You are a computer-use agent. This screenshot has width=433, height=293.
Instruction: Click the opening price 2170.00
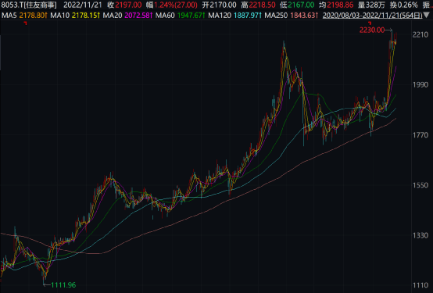223,5
